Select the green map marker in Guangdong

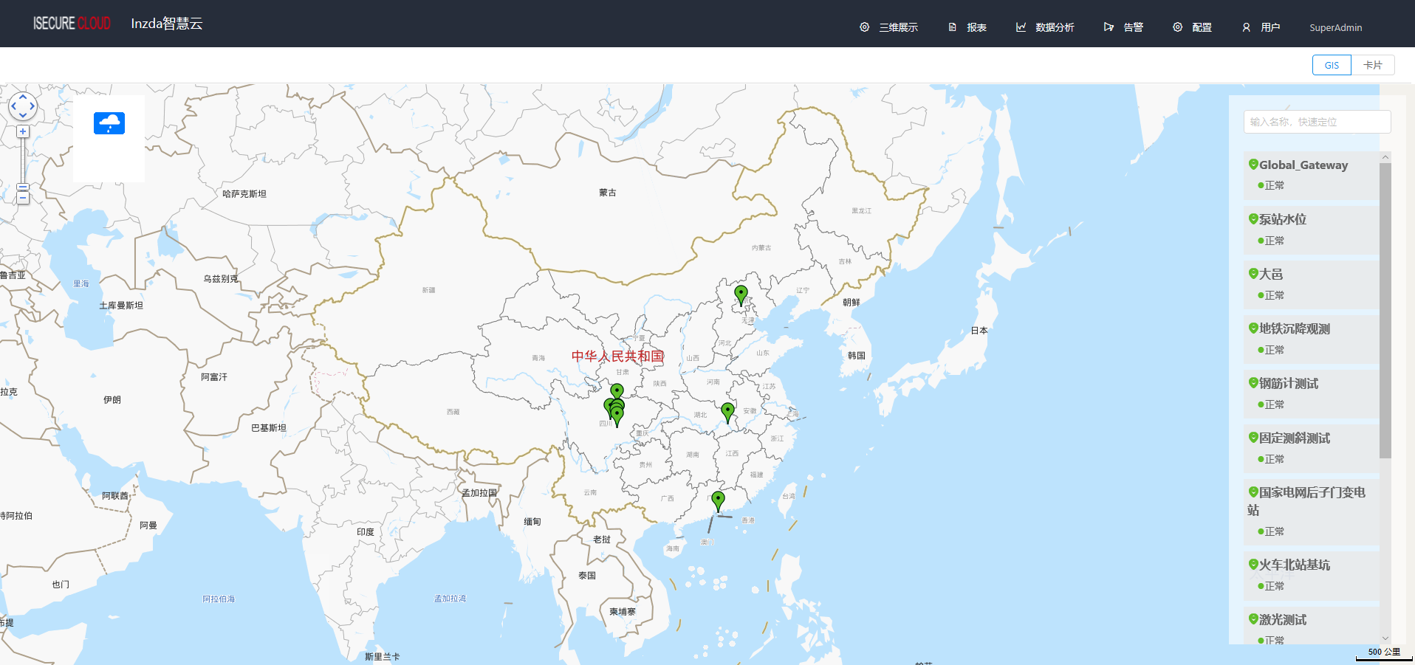tap(718, 500)
